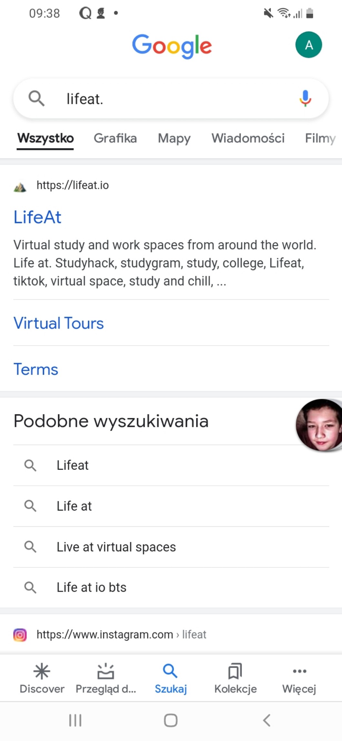
Task: Open the Przegląd dnia icon
Action: click(x=106, y=672)
